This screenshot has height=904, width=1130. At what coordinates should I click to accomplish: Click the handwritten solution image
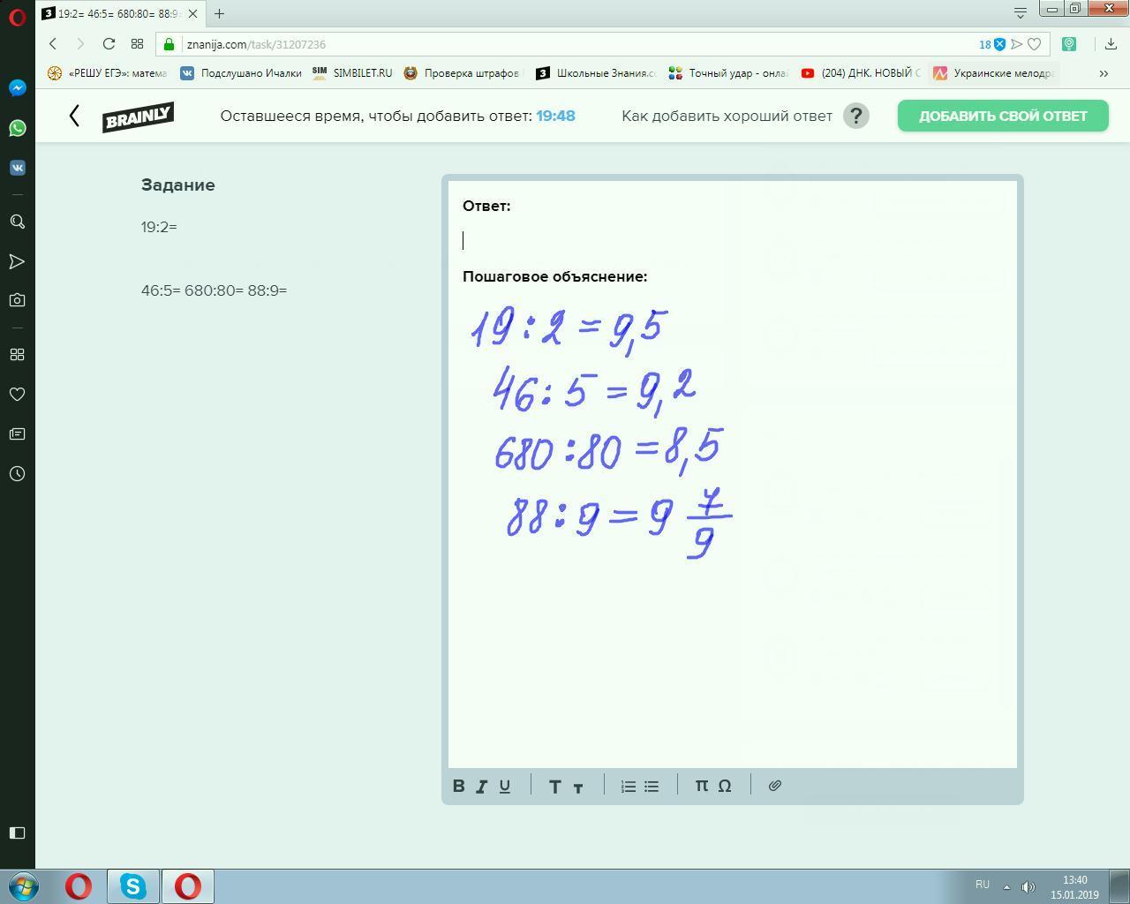tap(601, 433)
